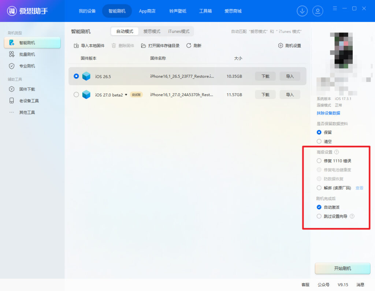
Task: Toggle the 自动激活 checkbox
Action: pos(319,207)
